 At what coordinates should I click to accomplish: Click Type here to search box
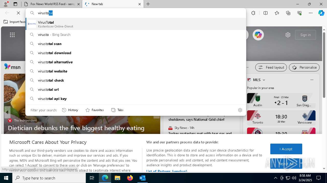(x=49, y=178)
